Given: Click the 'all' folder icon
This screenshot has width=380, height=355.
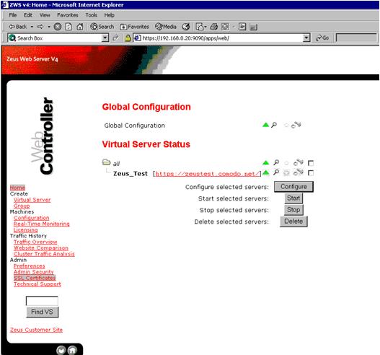Looking at the screenshot, I should (x=107, y=162).
